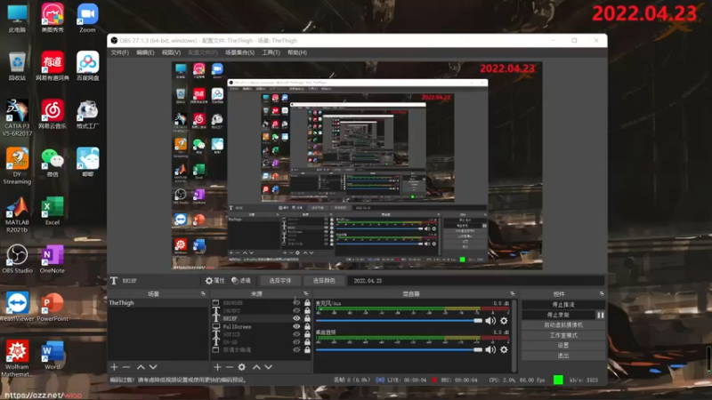Open Wolfram Mathematica desktop icon

tap(17, 358)
